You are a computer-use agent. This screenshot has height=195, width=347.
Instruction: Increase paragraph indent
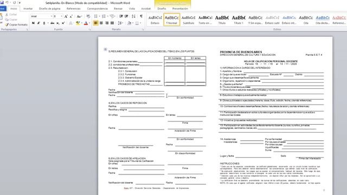tap(126, 16)
